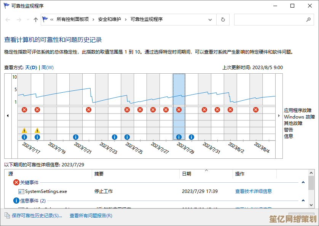Click the blue info icon in the highlighted 2023/7/29 column

[179, 137]
